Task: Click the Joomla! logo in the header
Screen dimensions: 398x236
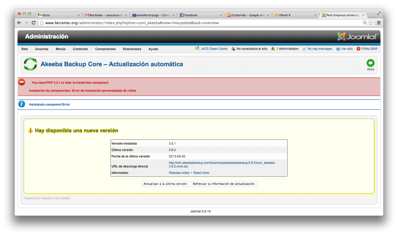Action: [x=357, y=37]
